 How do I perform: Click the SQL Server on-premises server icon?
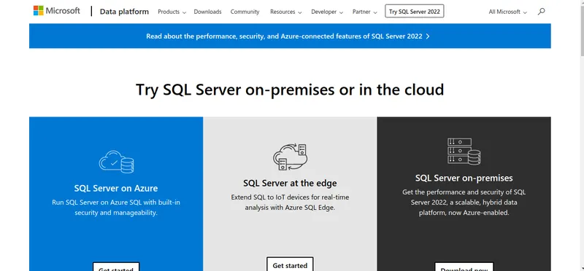[x=464, y=152]
